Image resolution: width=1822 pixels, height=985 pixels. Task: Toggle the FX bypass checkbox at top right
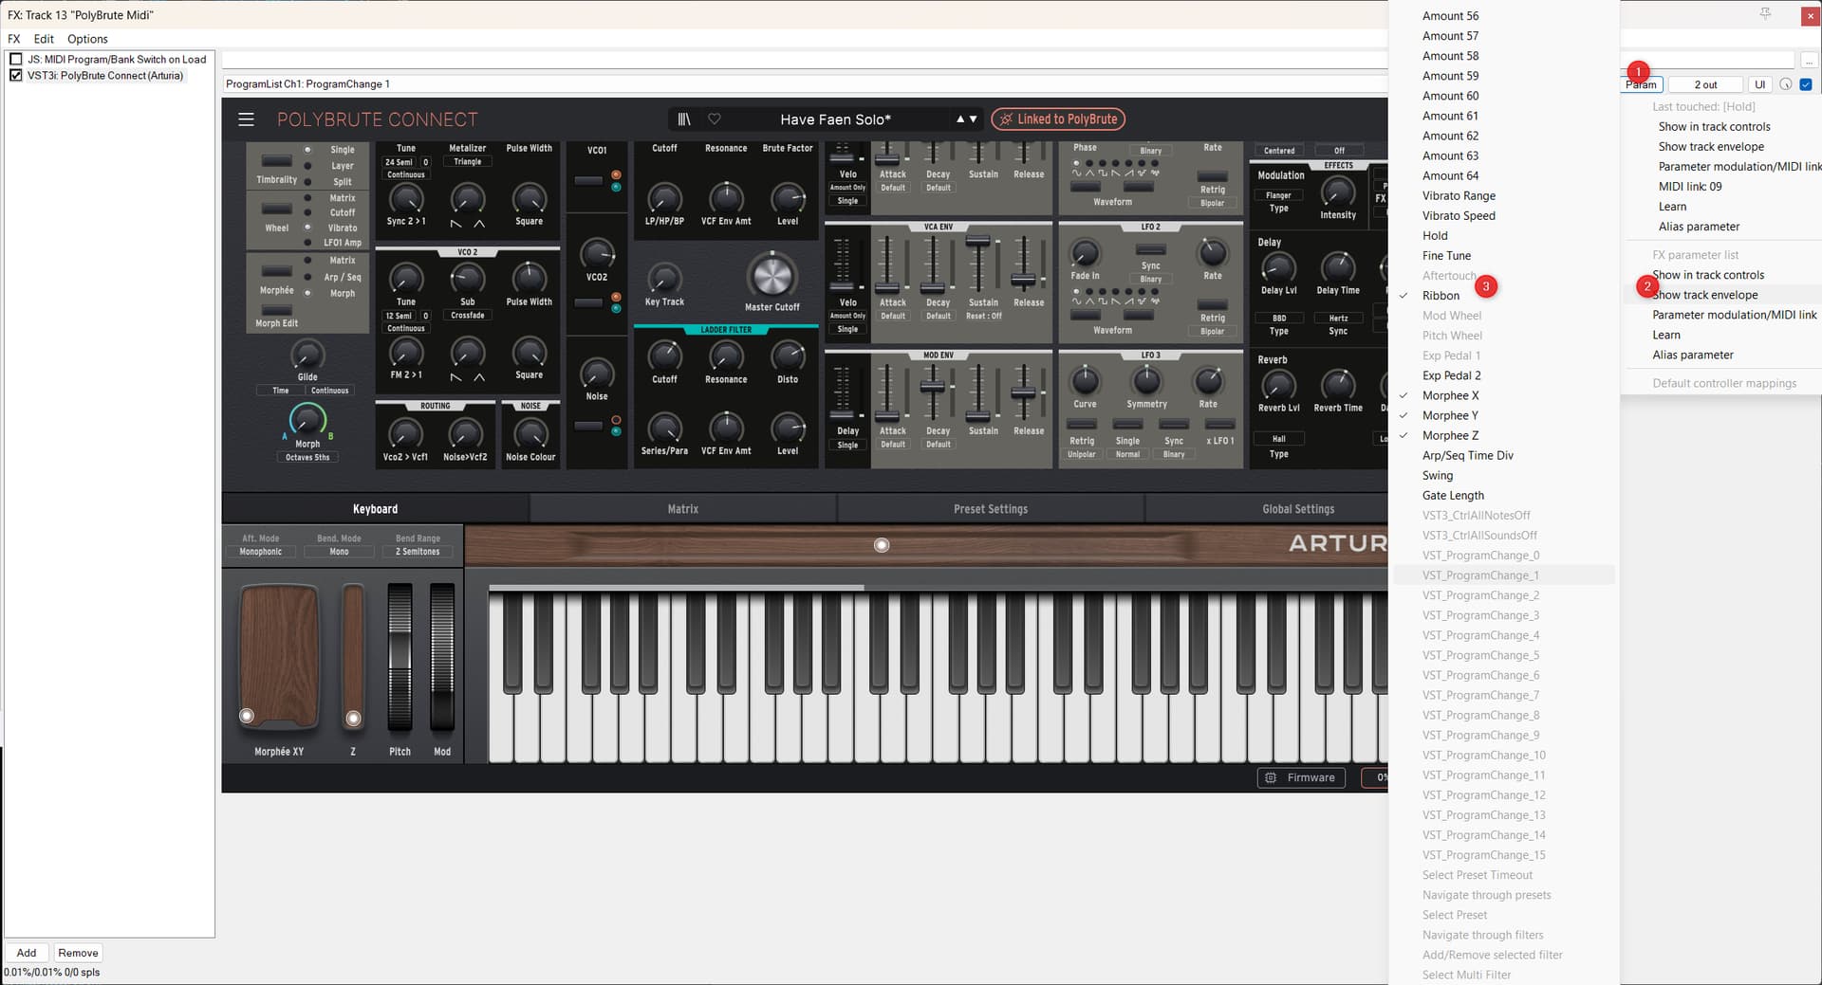click(1806, 84)
